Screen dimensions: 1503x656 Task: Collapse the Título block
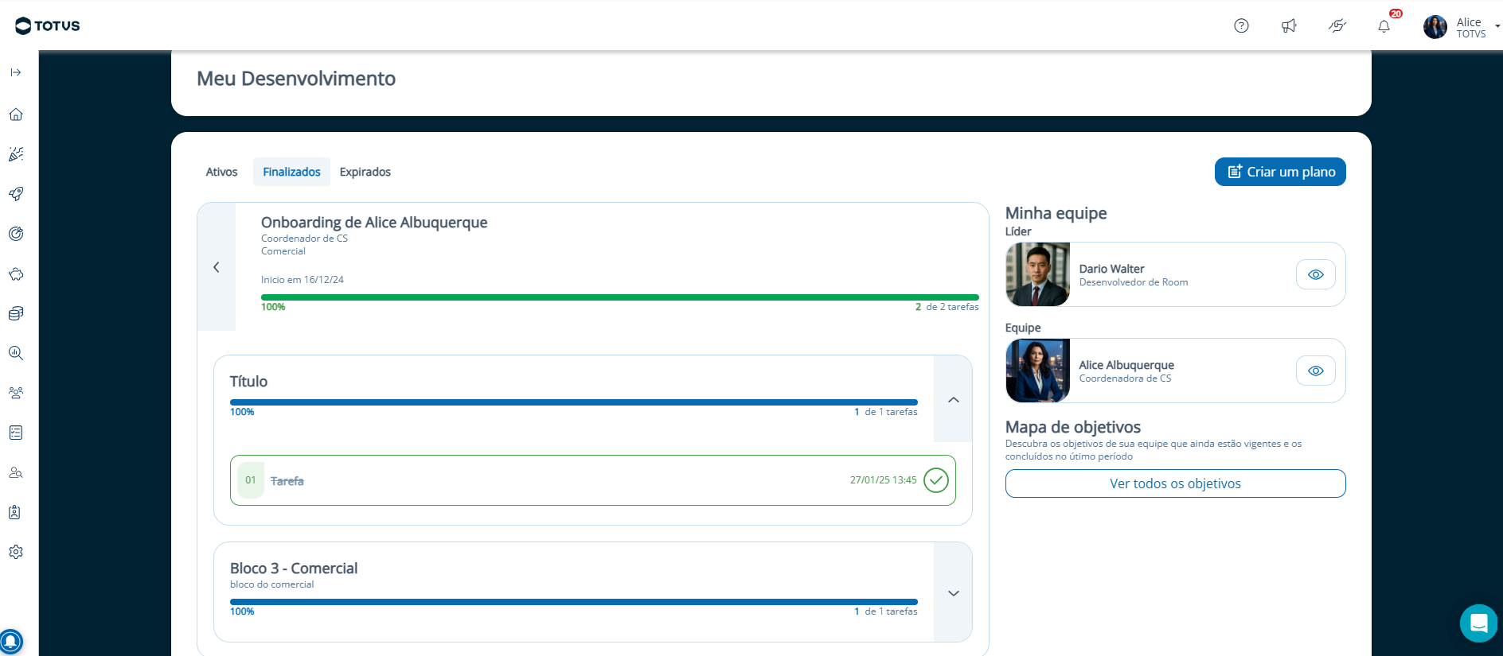953,399
